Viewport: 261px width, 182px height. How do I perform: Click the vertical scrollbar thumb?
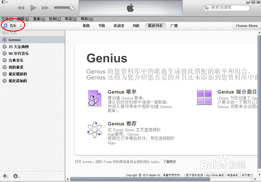[x=259, y=102]
